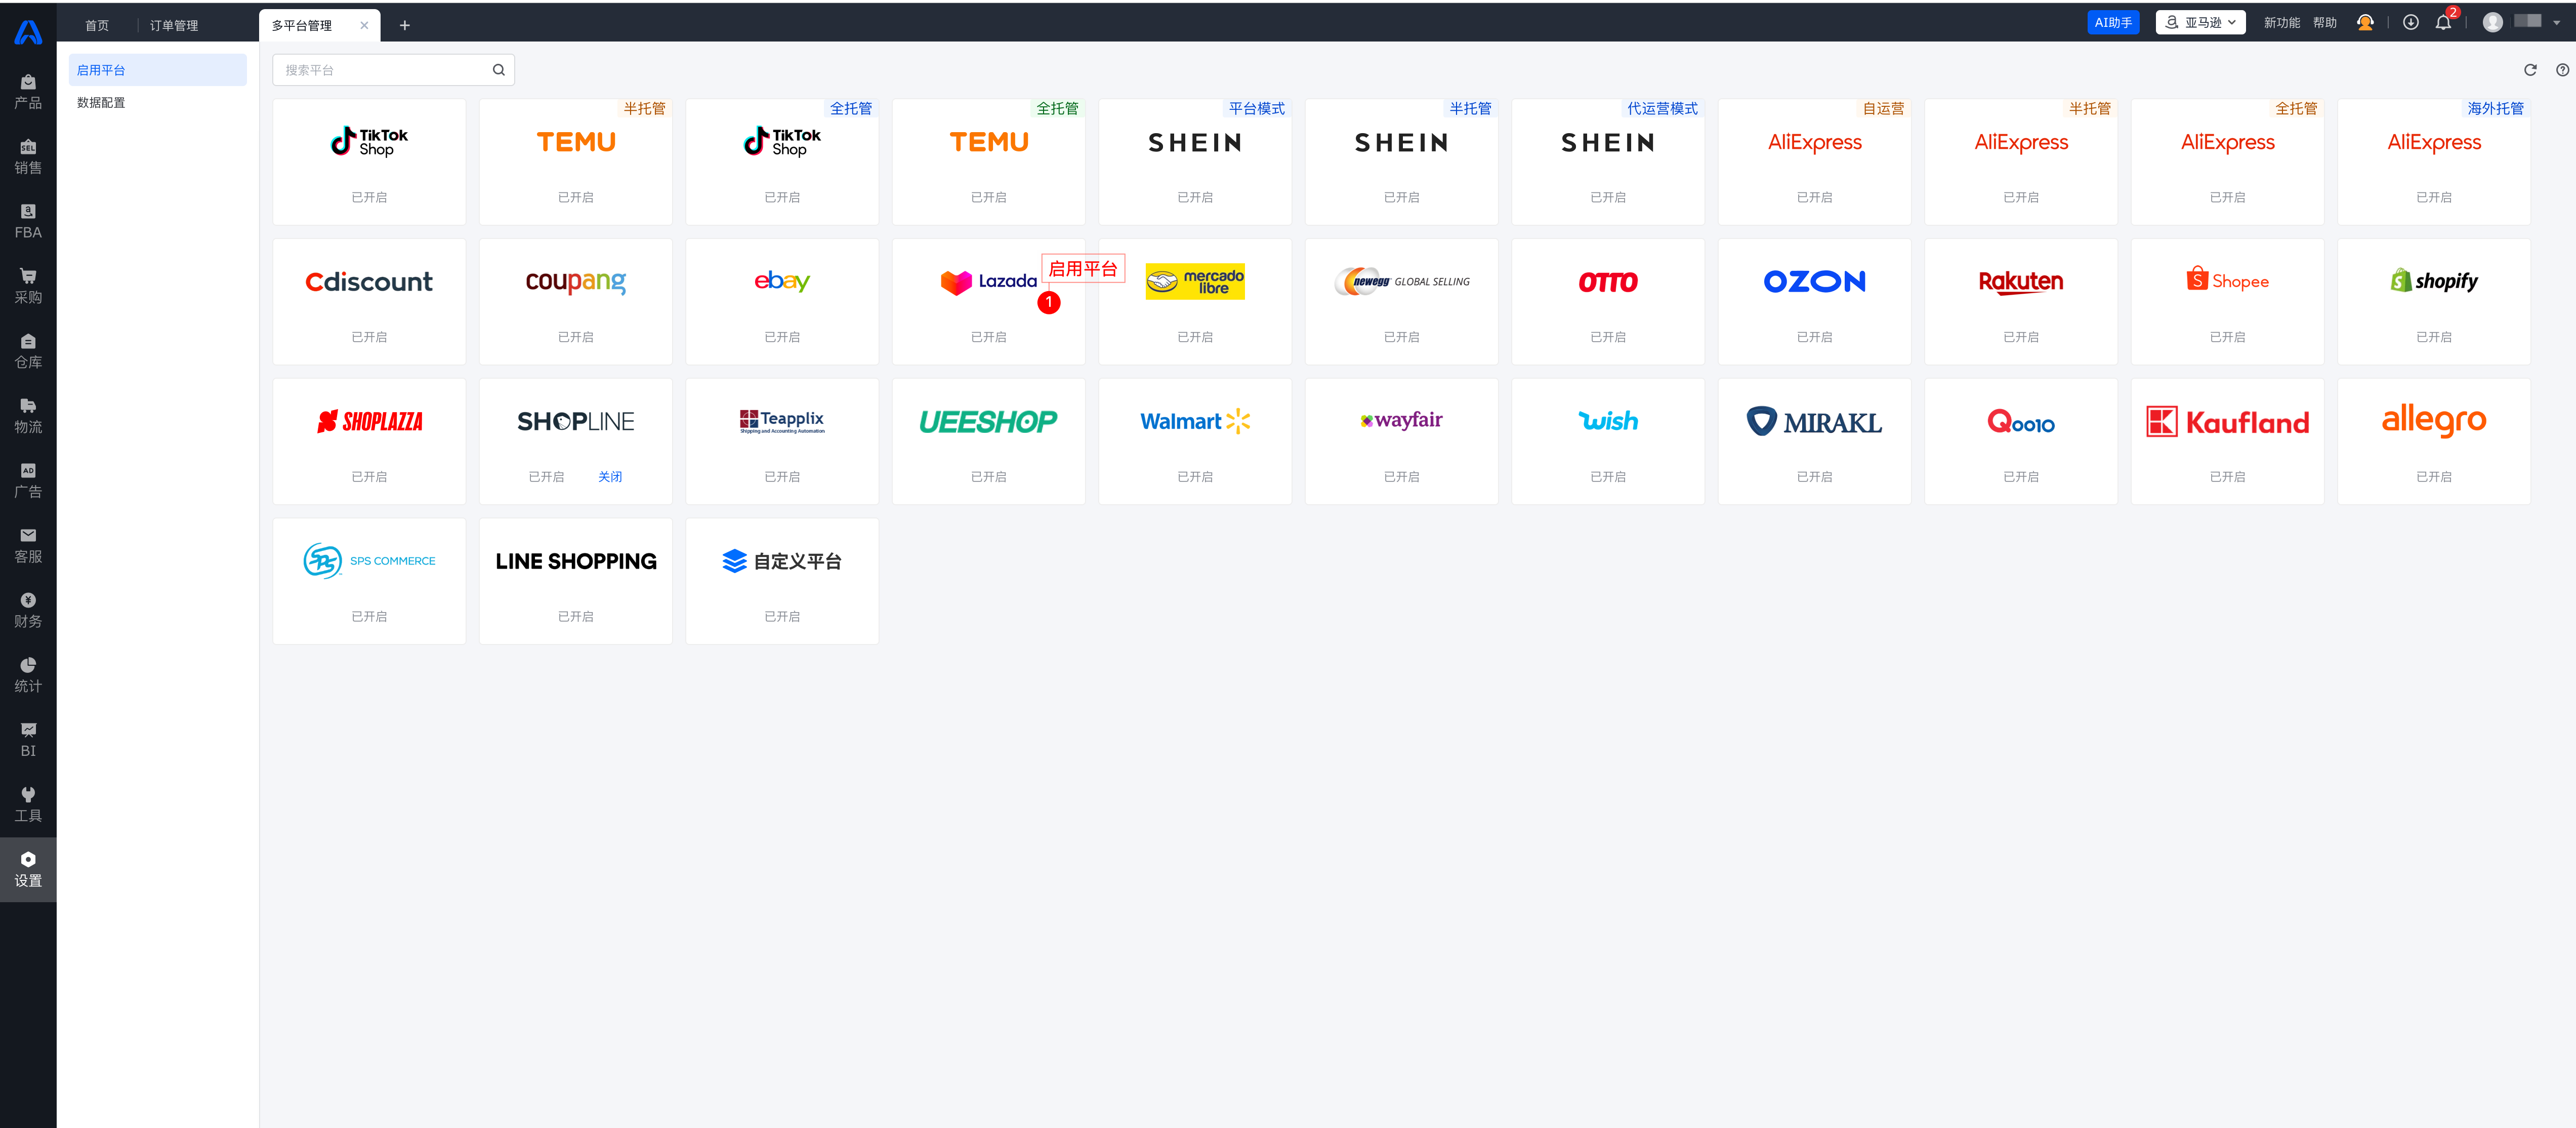2576x1128 pixels.
Task: Select the SHOPLAZZA platform card
Action: (369, 441)
